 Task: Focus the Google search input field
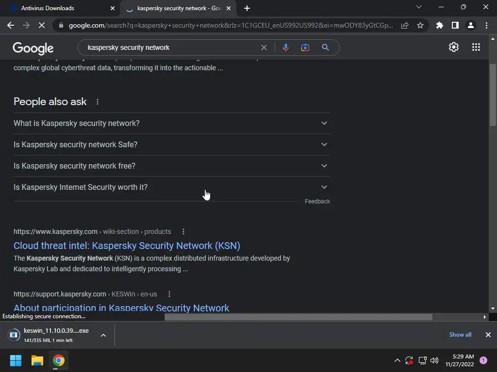(x=171, y=47)
